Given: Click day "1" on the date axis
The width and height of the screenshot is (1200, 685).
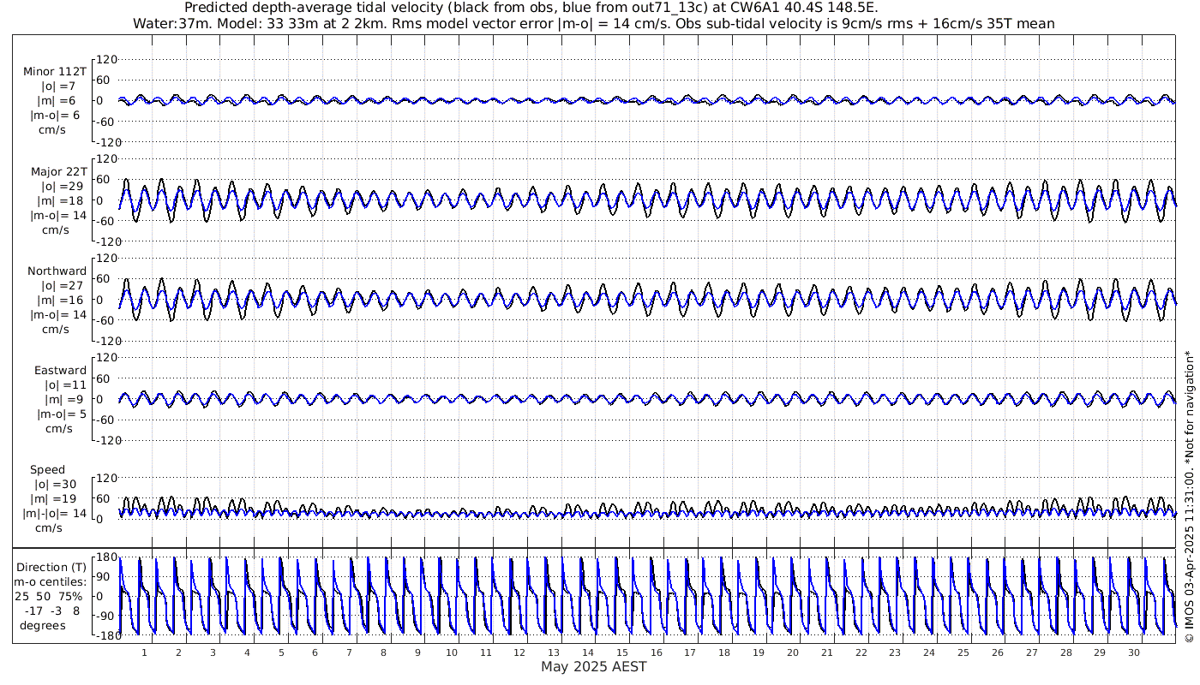Looking at the screenshot, I should point(144,652).
